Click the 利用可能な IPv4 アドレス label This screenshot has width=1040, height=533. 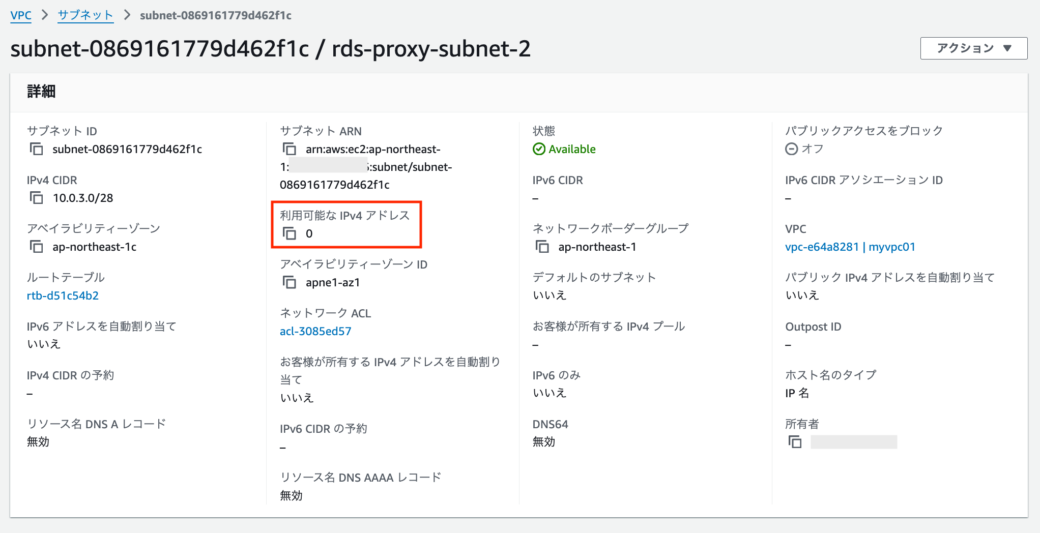(344, 215)
